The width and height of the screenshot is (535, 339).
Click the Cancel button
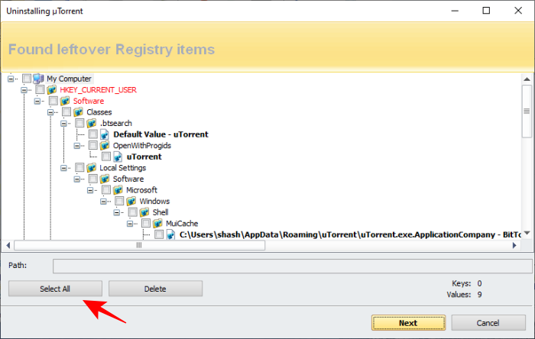point(488,323)
